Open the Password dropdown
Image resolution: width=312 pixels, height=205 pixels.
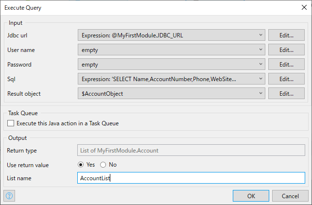261,64
